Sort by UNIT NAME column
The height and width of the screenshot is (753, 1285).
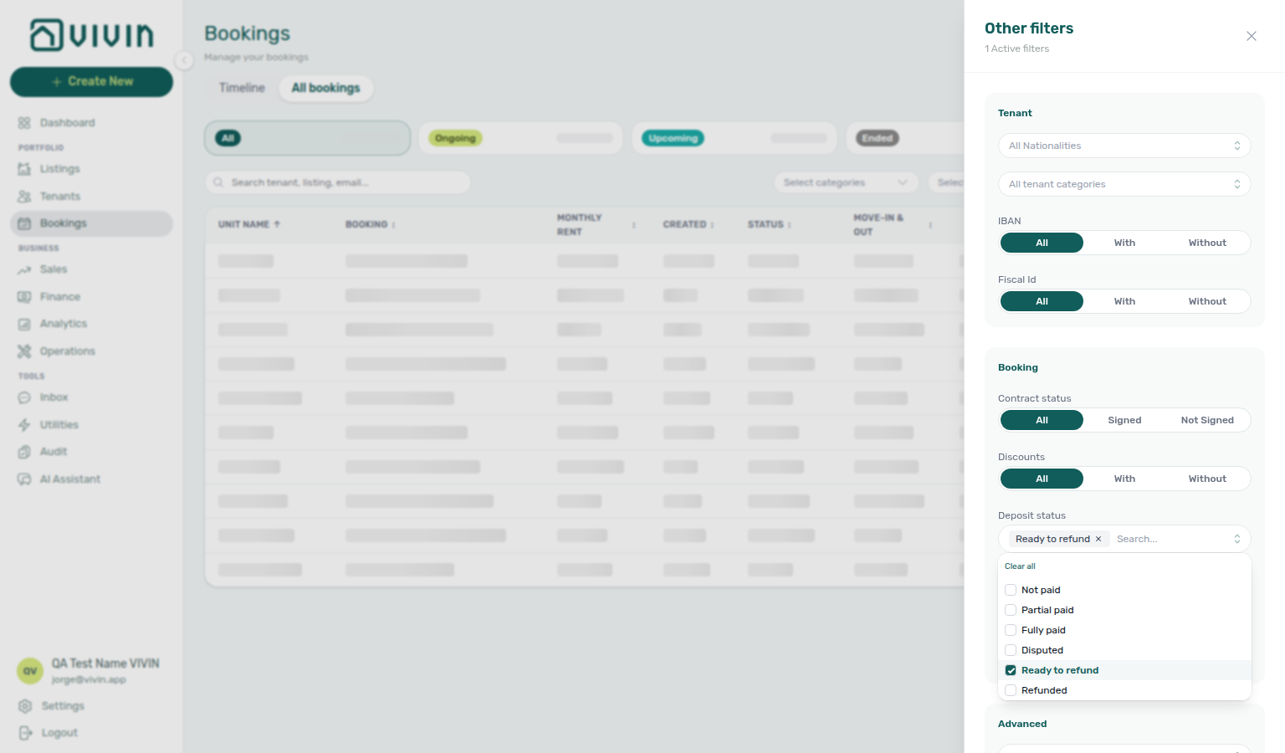[x=249, y=224]
